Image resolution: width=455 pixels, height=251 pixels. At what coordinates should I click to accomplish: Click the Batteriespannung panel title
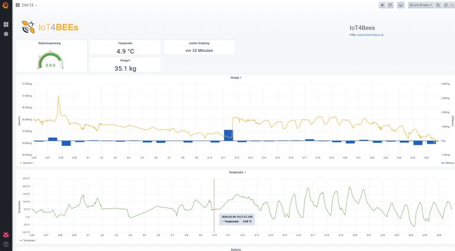49,43
